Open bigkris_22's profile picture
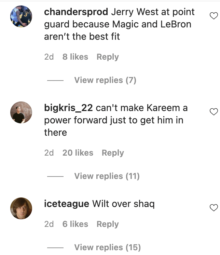The width and height of the screenshot is (220, 255). 21,112
